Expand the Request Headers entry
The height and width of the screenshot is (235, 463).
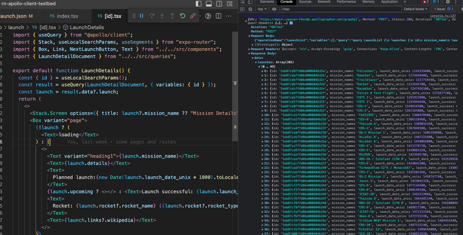point(249,49)
